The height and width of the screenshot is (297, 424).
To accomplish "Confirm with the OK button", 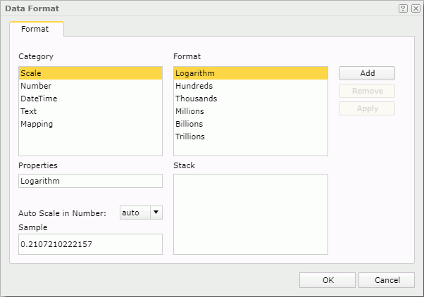I will [x=328, y=280].
